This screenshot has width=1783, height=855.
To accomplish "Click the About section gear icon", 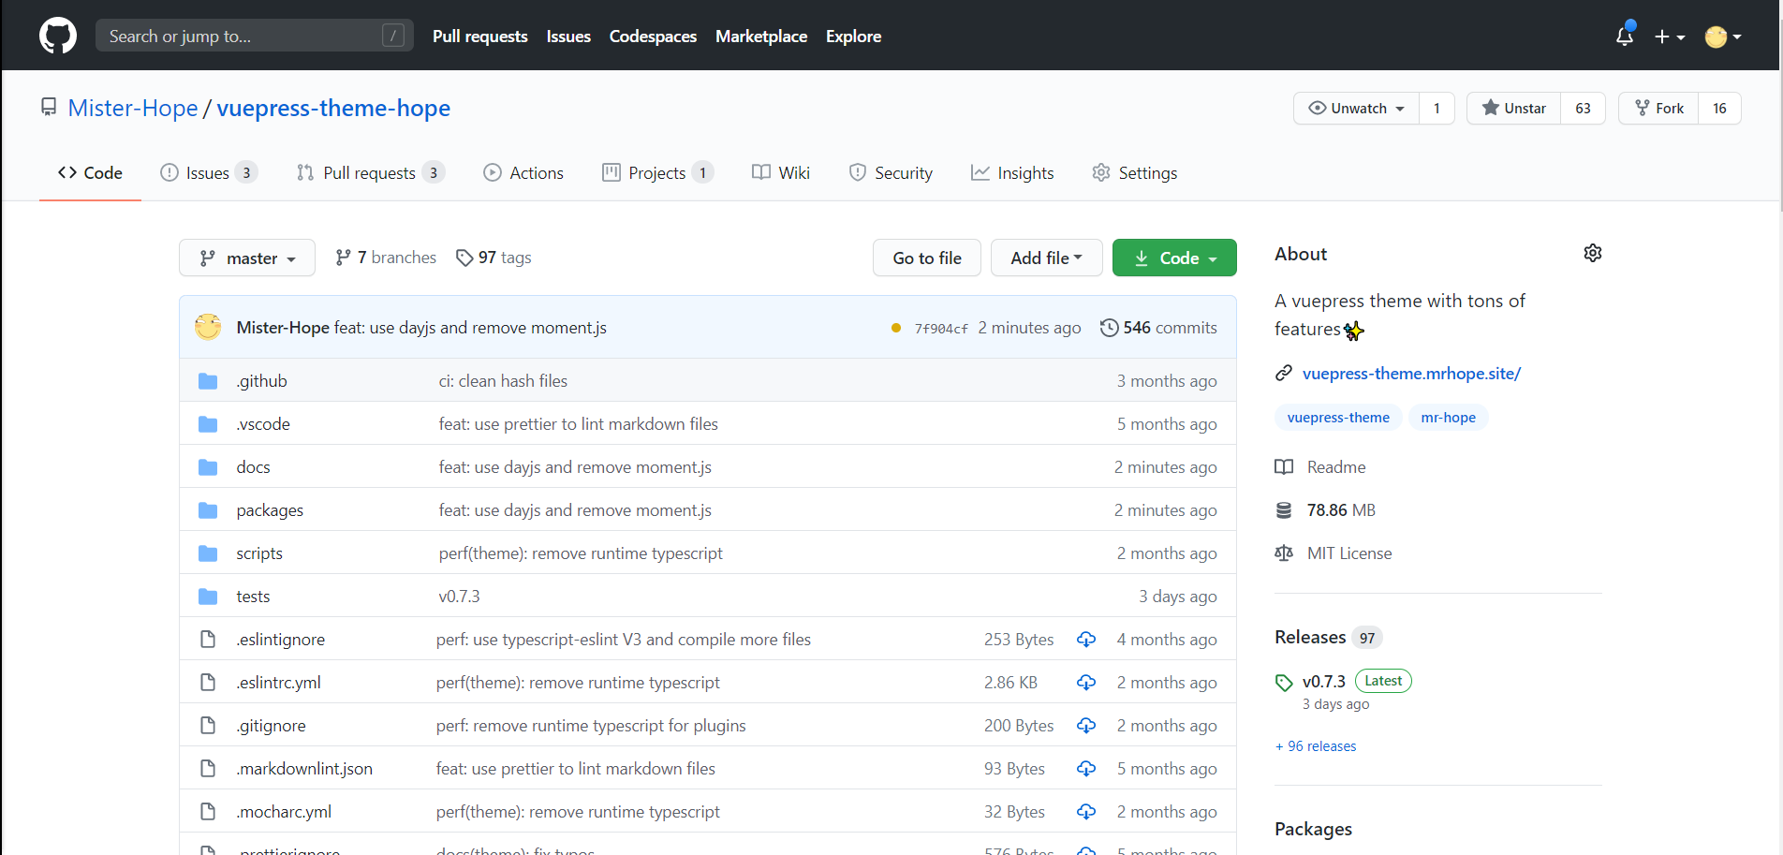I will click(1592, 253).
